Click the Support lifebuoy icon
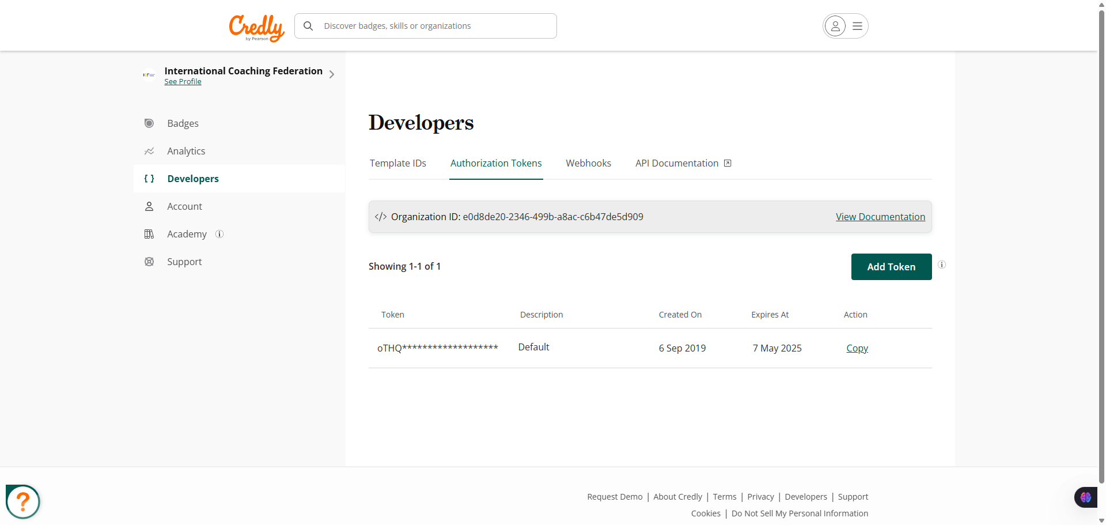This screenshot has height=525, width=1106. coord(149,262)
